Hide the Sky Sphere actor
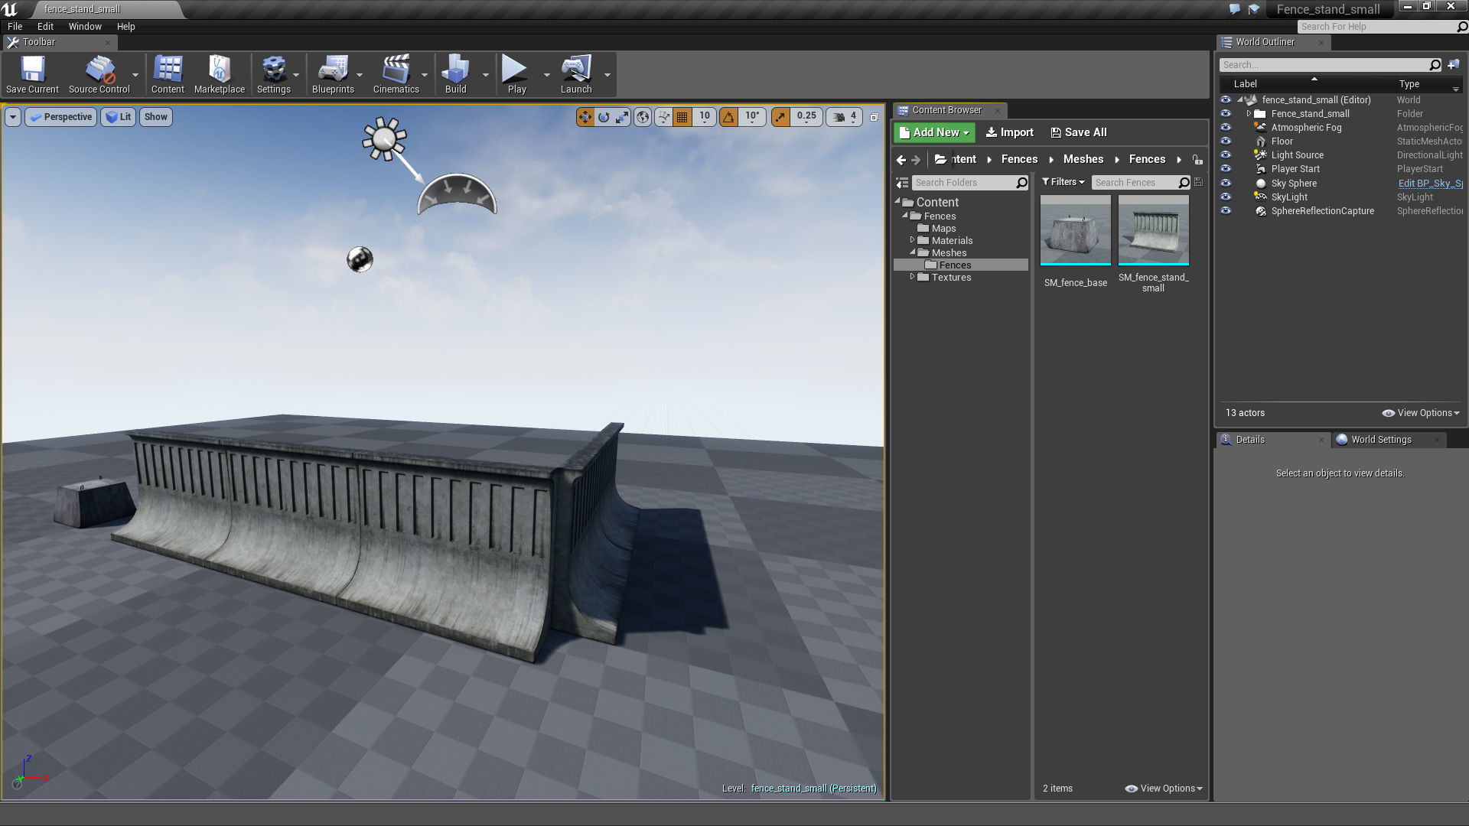1469x826 pixels. pos(1226,184)
